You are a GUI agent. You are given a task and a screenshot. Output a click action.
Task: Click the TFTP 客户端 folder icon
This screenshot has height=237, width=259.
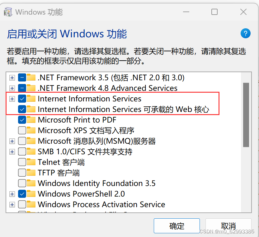pyautogui.click(x=31, y=173)
